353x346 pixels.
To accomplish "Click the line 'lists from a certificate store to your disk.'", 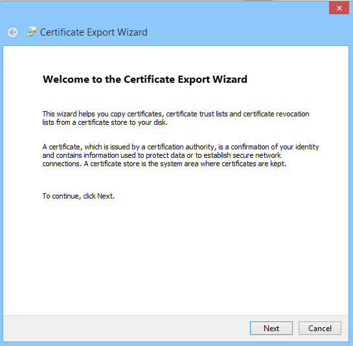I will (x=105, y=122).
